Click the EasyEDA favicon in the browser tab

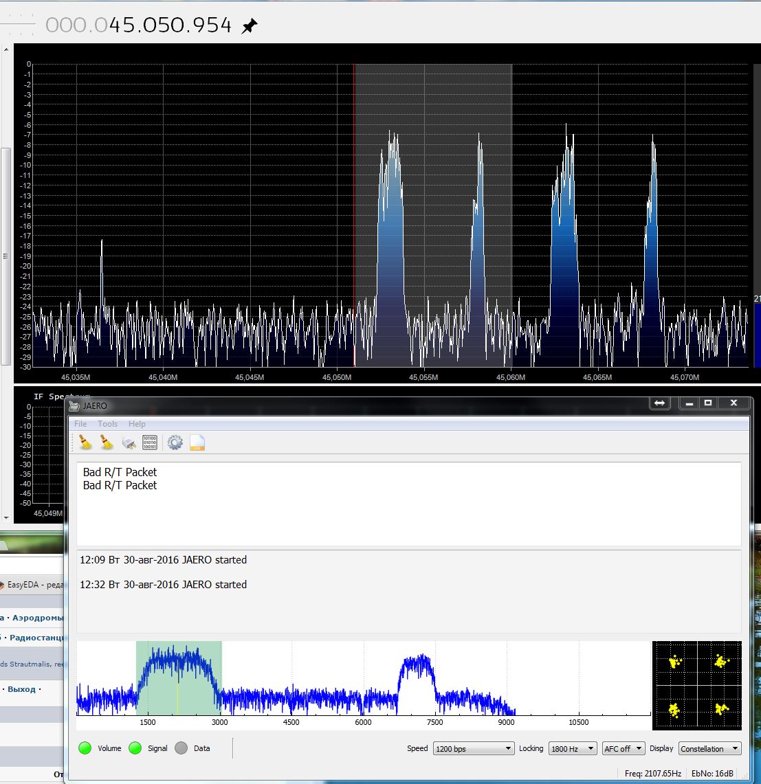(x=2, y=585)
